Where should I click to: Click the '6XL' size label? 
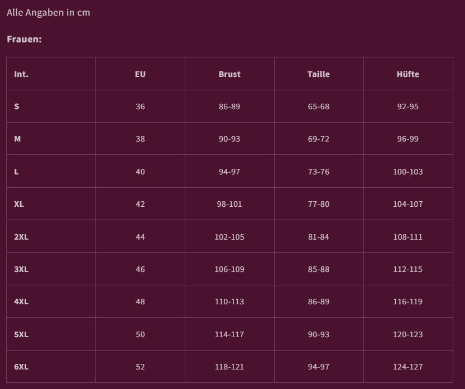point(21,367)
